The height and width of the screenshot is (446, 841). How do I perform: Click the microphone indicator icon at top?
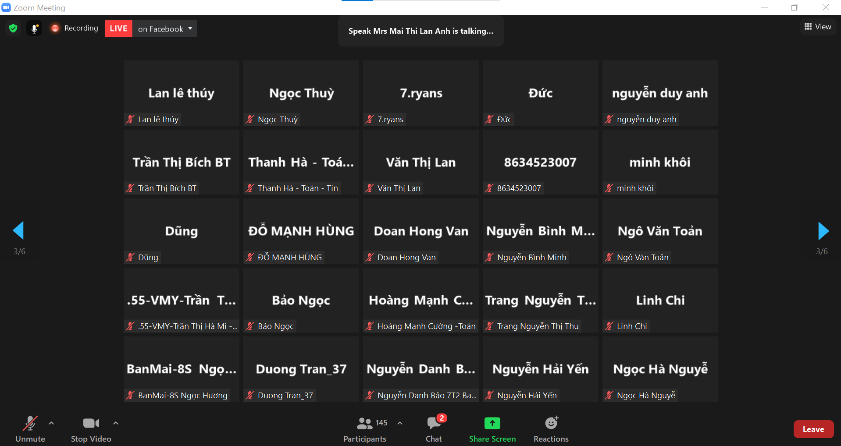(34, 28)
